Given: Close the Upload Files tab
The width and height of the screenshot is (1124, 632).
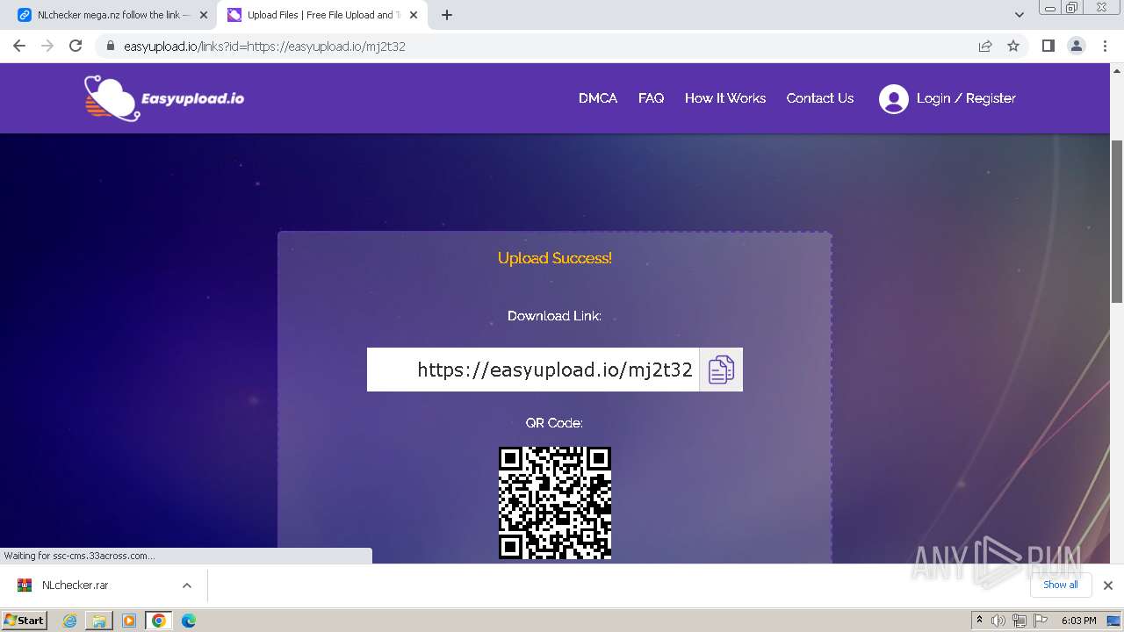Looking at the screenshot, I should pos(415,15).
